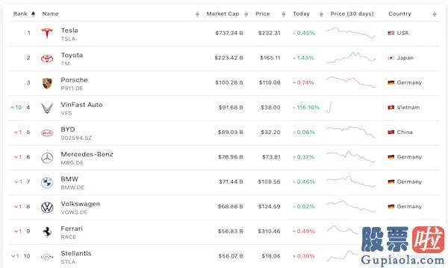
Task: Open the Tesla company name link
Action: (69, 31)
